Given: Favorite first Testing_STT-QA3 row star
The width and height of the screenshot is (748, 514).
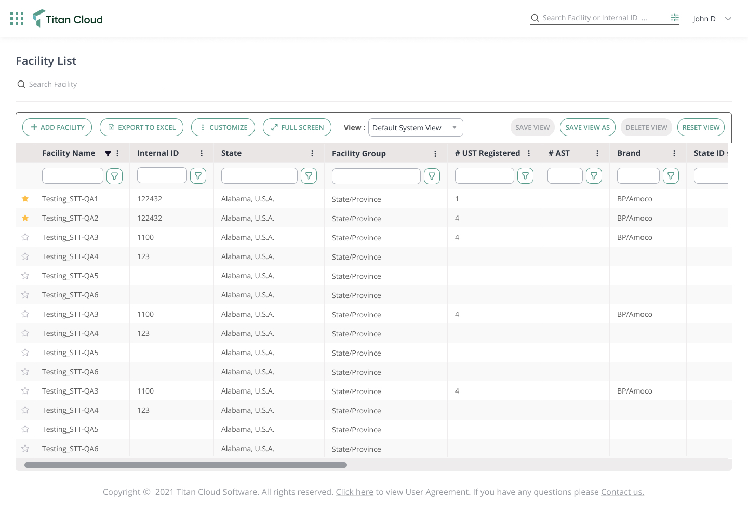Looking at the screenshot, I should [x=25, y=237].
